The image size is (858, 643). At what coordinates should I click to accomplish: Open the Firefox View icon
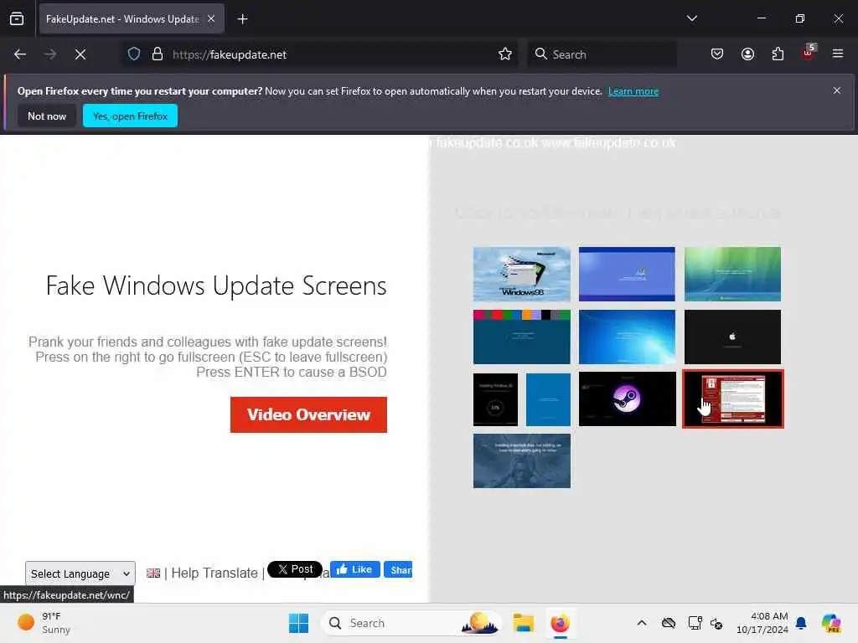[17, 19]
